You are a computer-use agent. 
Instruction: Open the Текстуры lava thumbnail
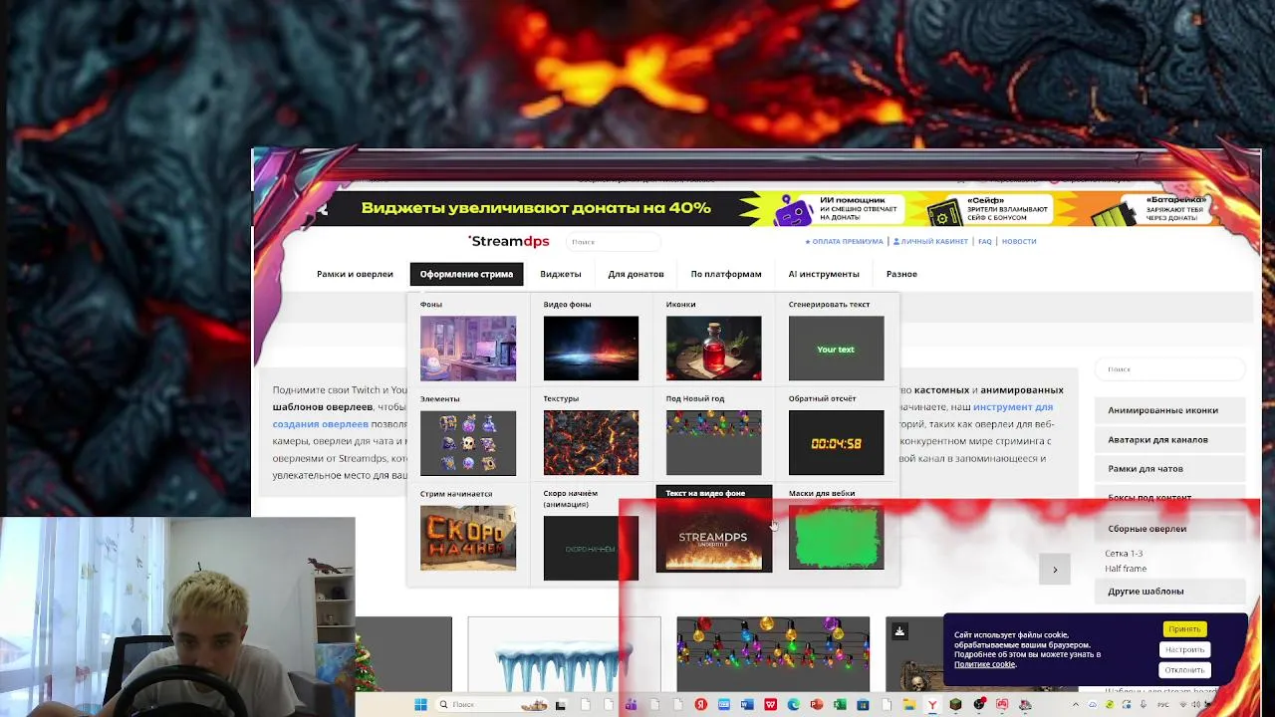591,443
